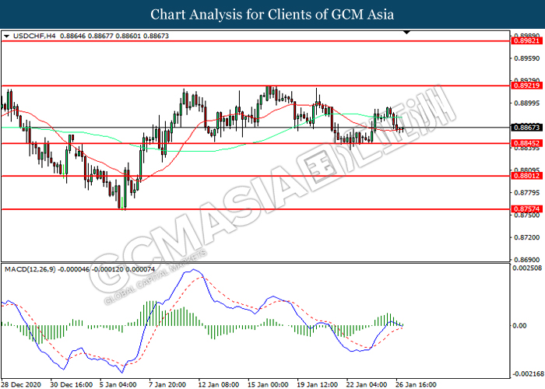Click MACD values -0.000046 -0.000120 text
Screen dimensions: 545x389
[90, 269]
